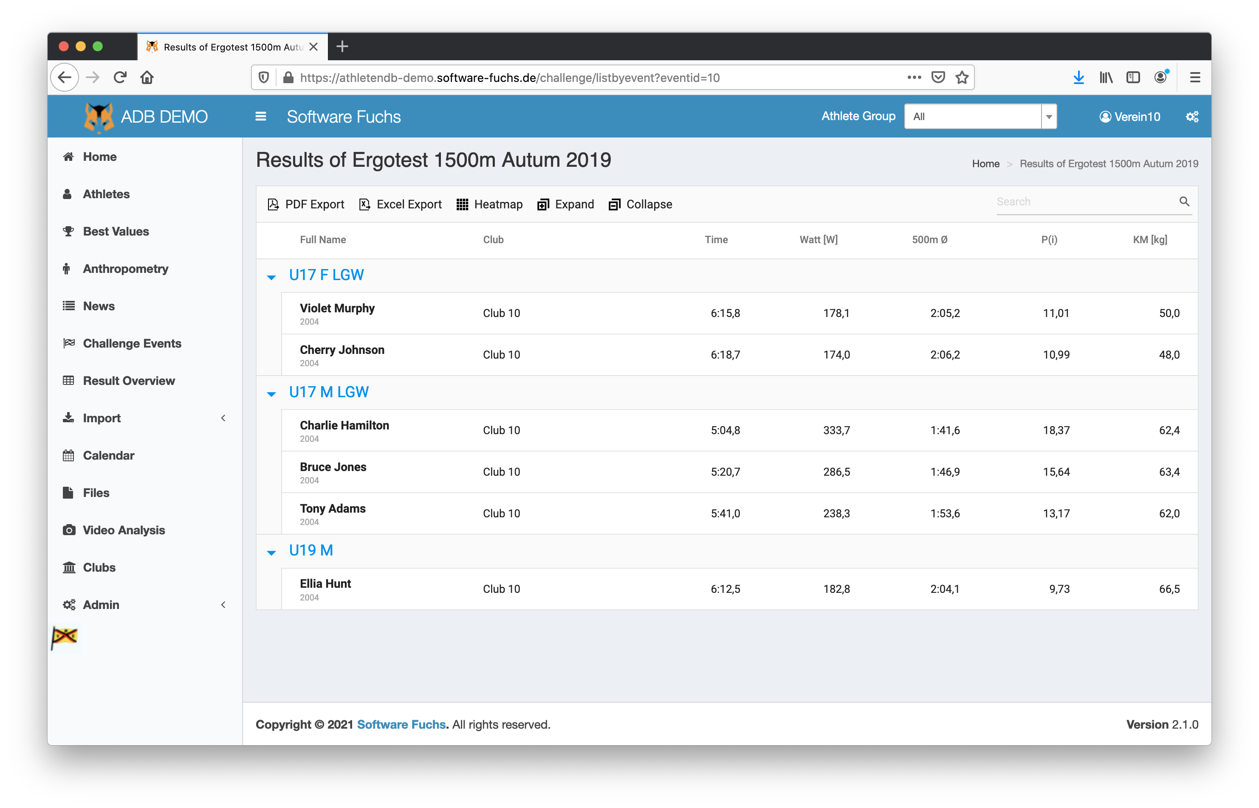The height and width of the screenshot is (808, 1259).
Task: Click the padlock site info icon
Action: 288,78
